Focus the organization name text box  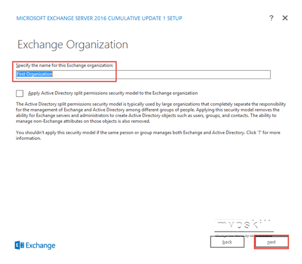tap(143, 75)
